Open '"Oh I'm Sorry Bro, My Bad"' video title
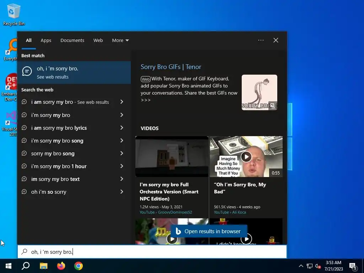The width and height of the screenshot is (364, 273). coord(240,188)
